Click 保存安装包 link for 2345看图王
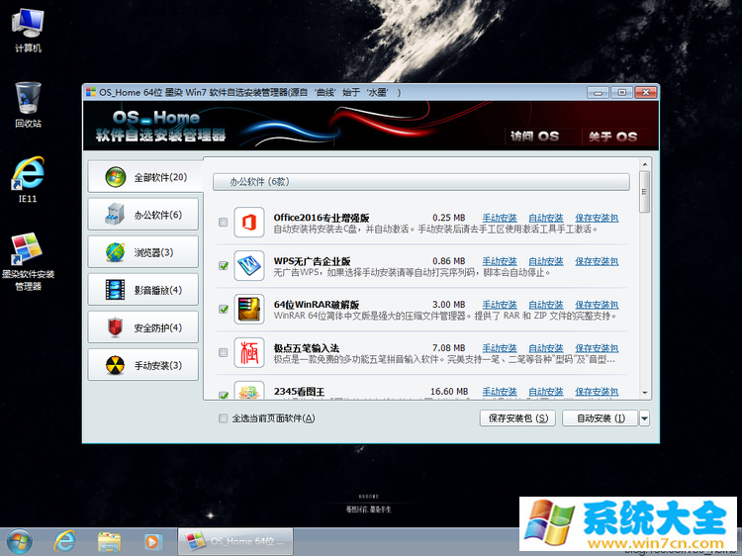742x556 pixels. pos(597,392)
